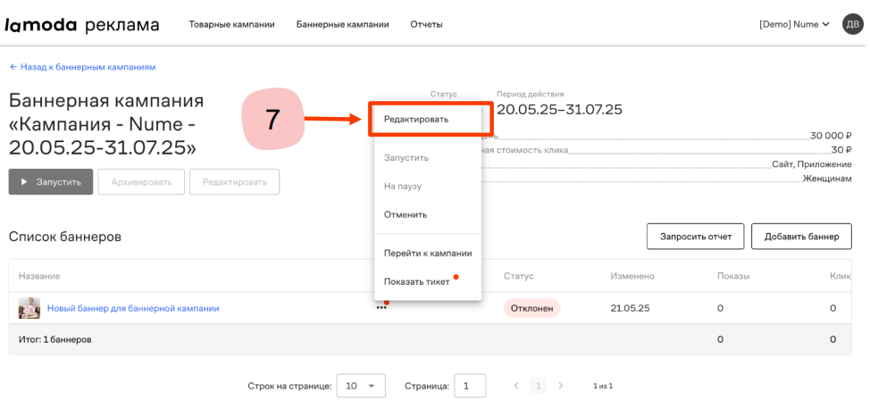
Task: Click Итог: 1 баннеров summary text
Action: pos(54,339)
